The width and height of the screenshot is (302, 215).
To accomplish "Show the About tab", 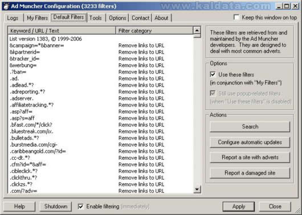I will pos(161,18).
